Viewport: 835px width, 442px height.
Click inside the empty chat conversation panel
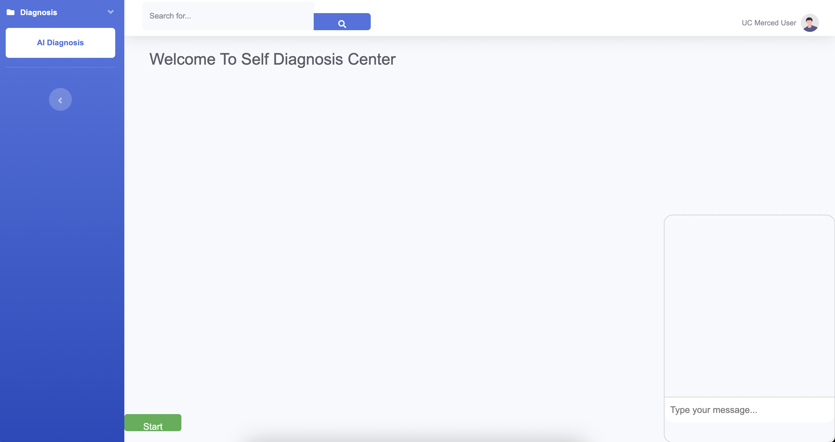click(749, 308)
